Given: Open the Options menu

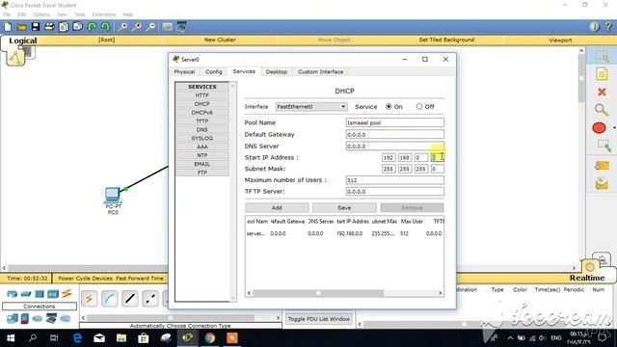Looking at the screenshot, I should [41, 14].
